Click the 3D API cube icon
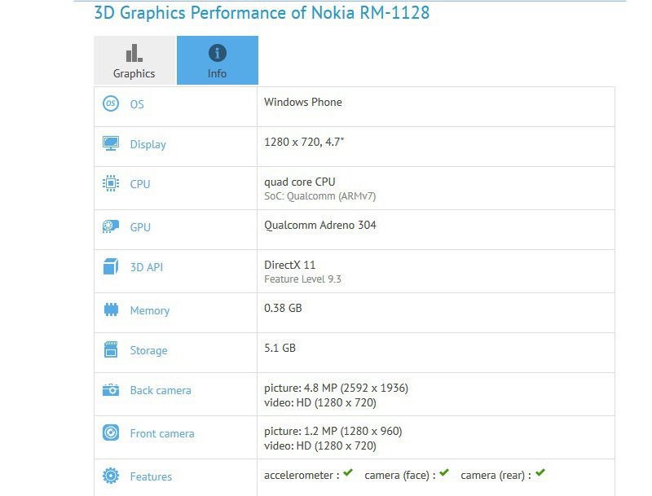652x496 pixels. pyautogui.click(x=111, y=266)
